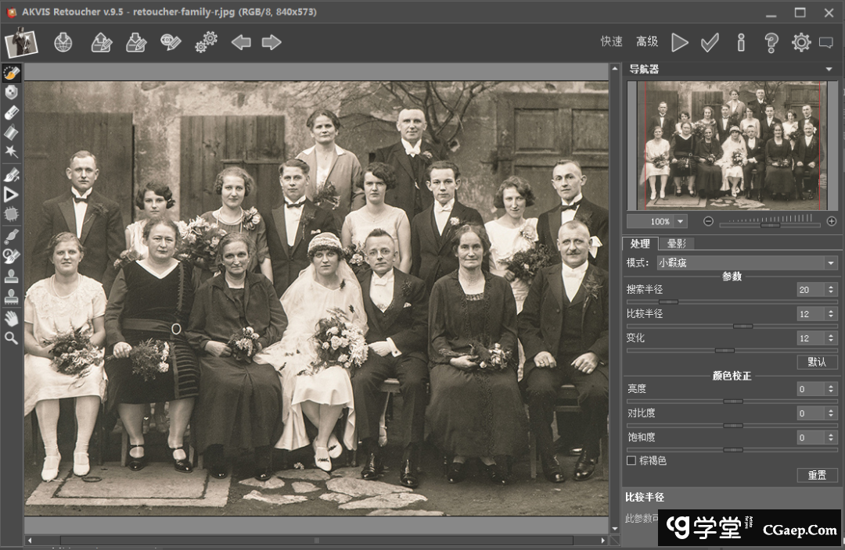
Task: Open Preferences via the top-right gear icon
Action: point(800,42)
